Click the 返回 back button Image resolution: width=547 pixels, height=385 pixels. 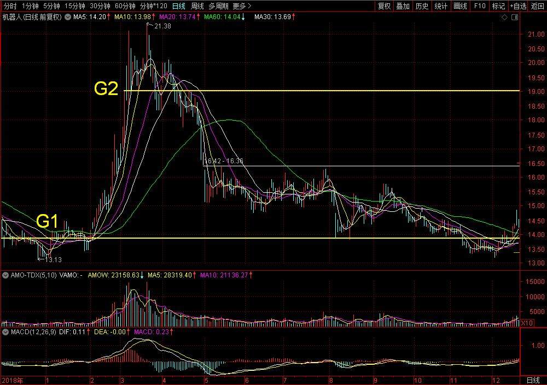537,6
